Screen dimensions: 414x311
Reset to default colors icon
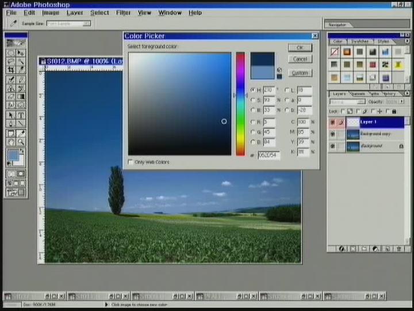(x=9, y=164)
